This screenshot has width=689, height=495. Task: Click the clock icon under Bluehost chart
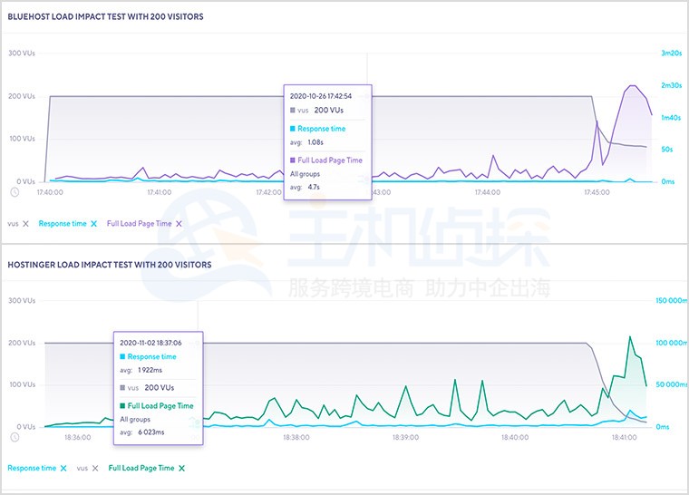[15, 191]
